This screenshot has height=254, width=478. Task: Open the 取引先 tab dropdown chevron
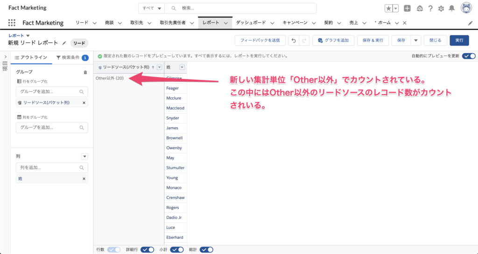click(x=149, y=23)
